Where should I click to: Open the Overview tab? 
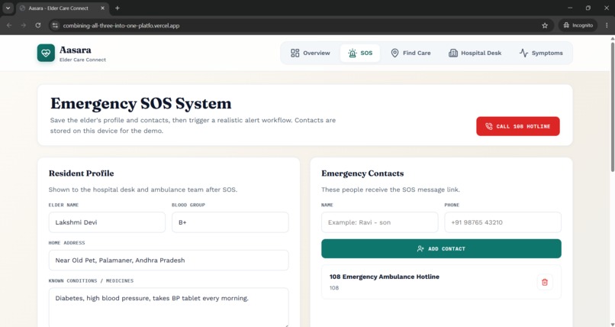coord(311,53)
